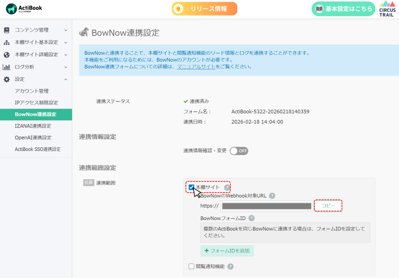Open the CIRCUS TRAIL logo link
The height and width of the screenshot is (278, 399).
tap(387, 9)
